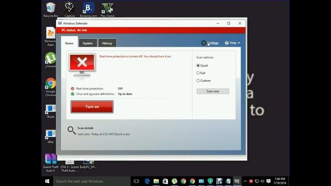
Task: Click the green definitions up-to-date check icon
Action: pos(72,94)
